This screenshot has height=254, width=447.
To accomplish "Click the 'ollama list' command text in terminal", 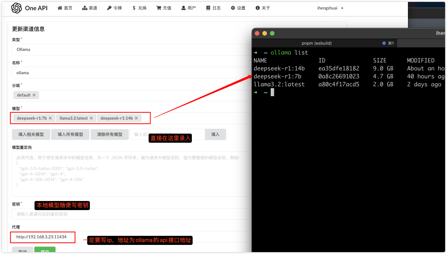I will tap(289, 52).
